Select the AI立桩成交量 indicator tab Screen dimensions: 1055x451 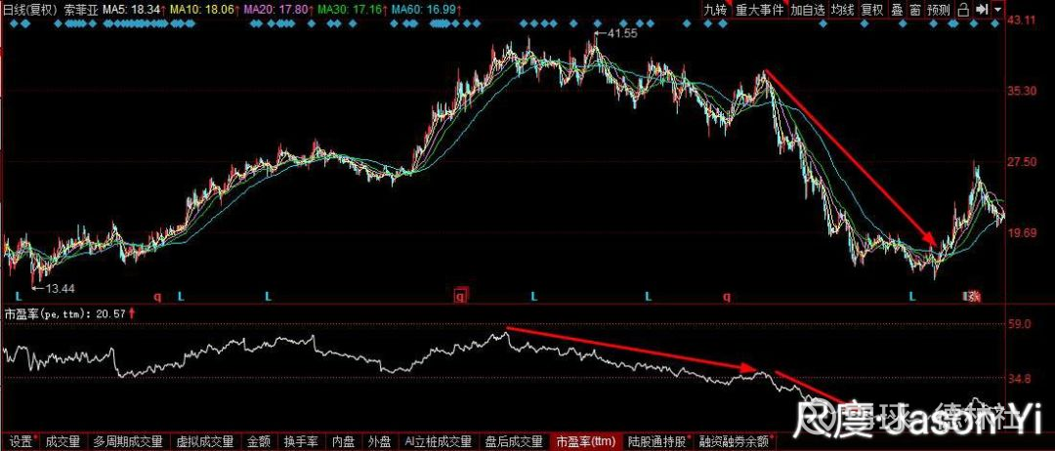coord(438,441)
